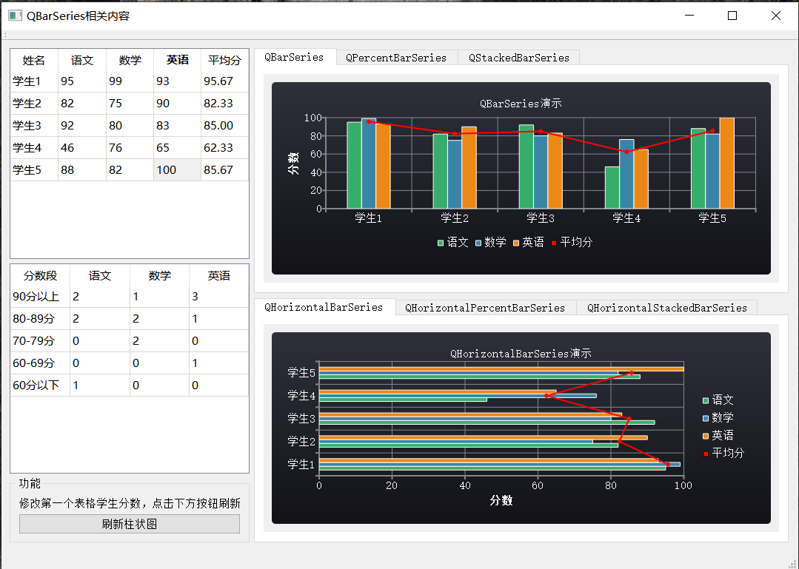Image resolution: width=799 pixels, height=569 pixels.
Task: Open the QHorizontalStackedBarSeries tab
Action: click(x=666, y=307)
